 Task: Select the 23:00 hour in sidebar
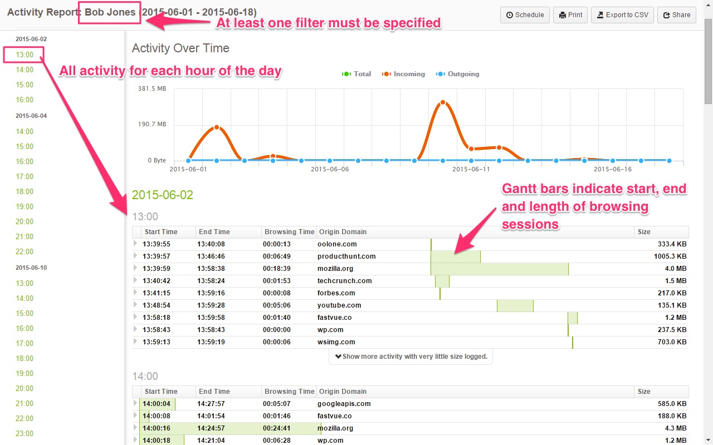pyautogui.click(x=23, y=433)
